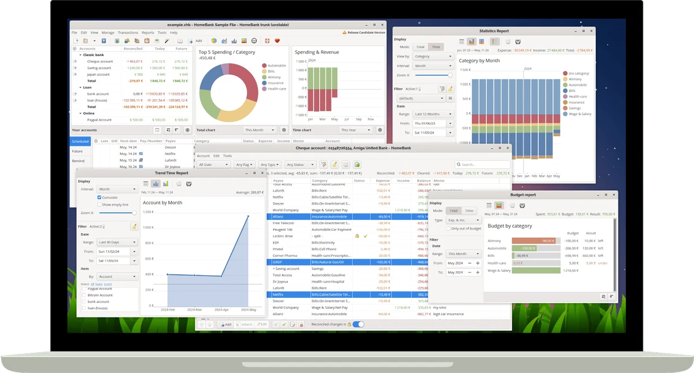Select Time mode in Budget report
The image size is (694, 373).
click(469, 210)
